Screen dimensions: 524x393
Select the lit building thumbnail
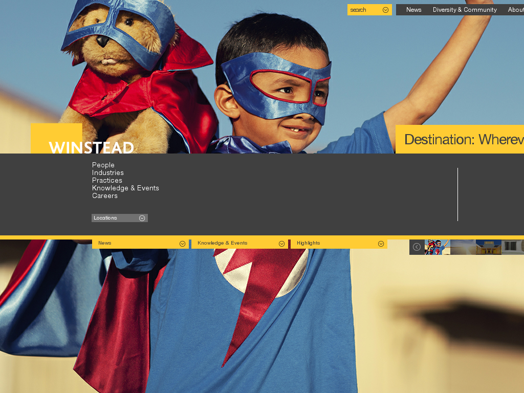pyautogui.click(x=488, y=247)
